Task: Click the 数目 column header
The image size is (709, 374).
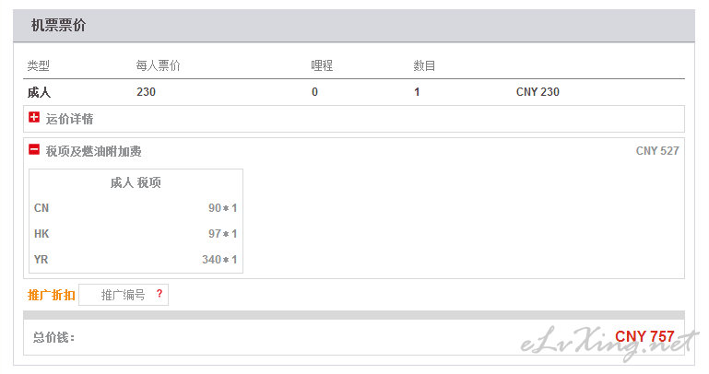Action: click(x=424, y=66)
